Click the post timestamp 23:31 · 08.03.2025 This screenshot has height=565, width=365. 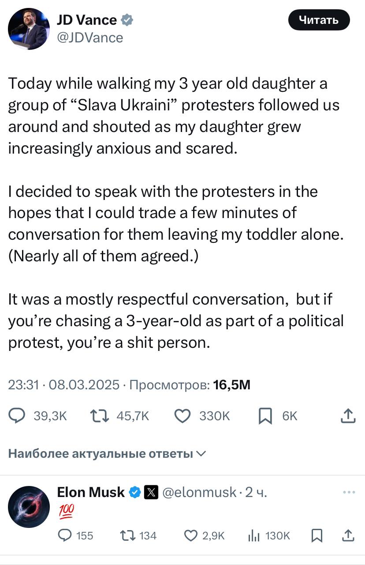pos(64,385)
